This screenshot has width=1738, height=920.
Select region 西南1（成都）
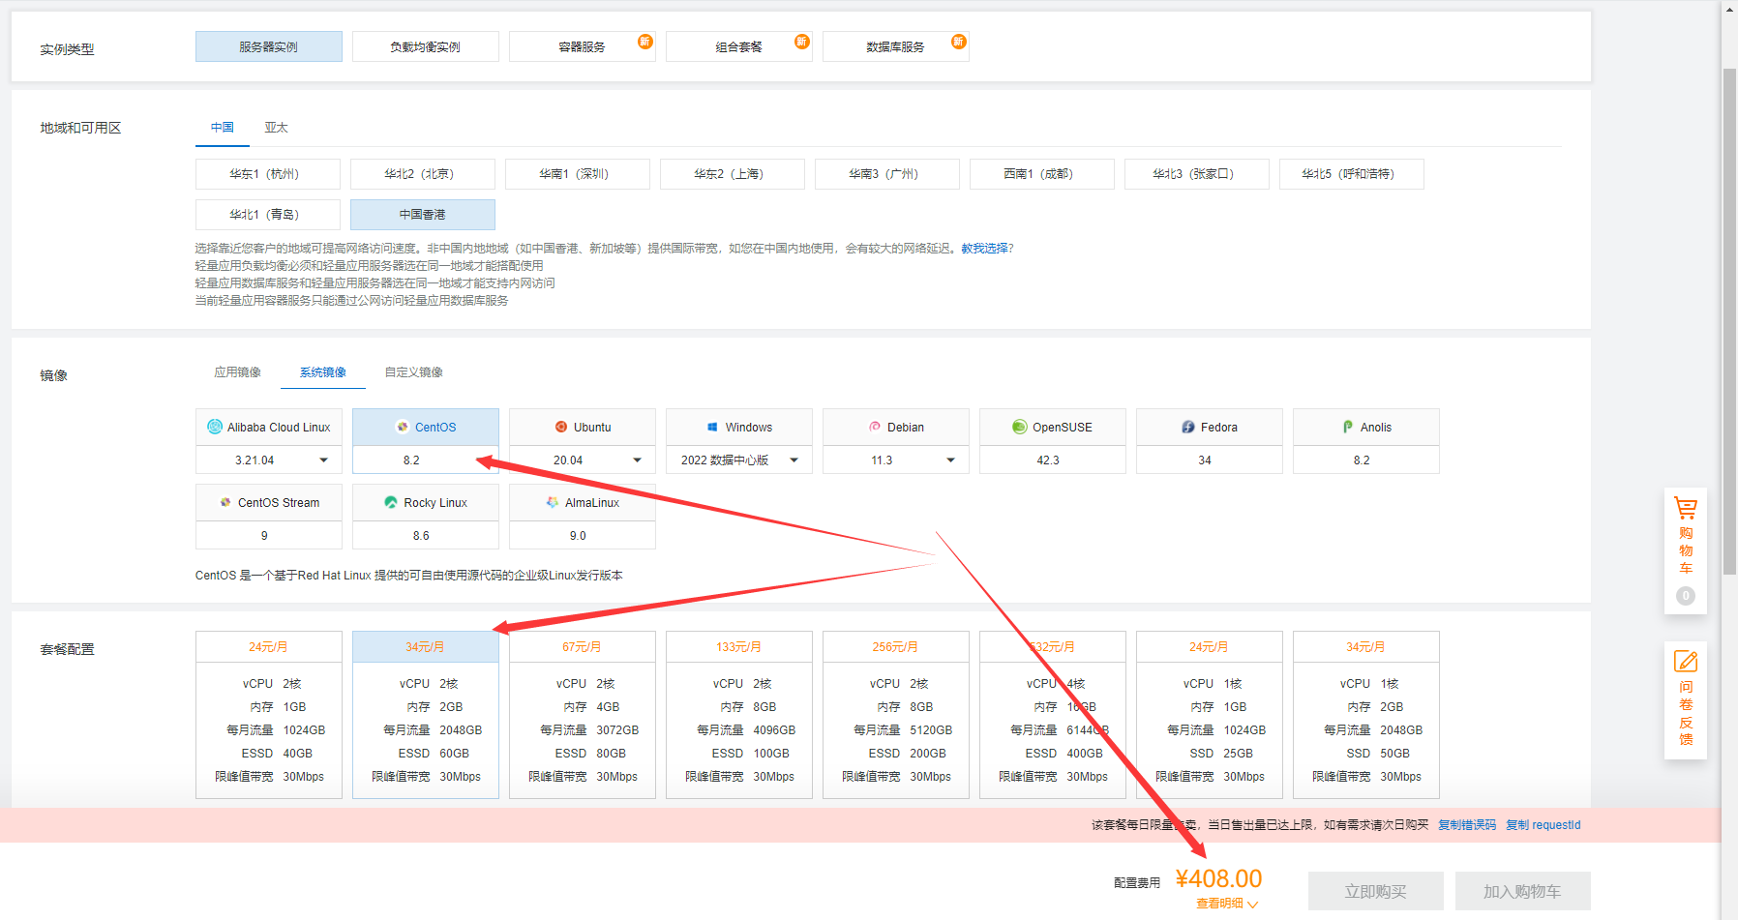[x=1042, y=174]
